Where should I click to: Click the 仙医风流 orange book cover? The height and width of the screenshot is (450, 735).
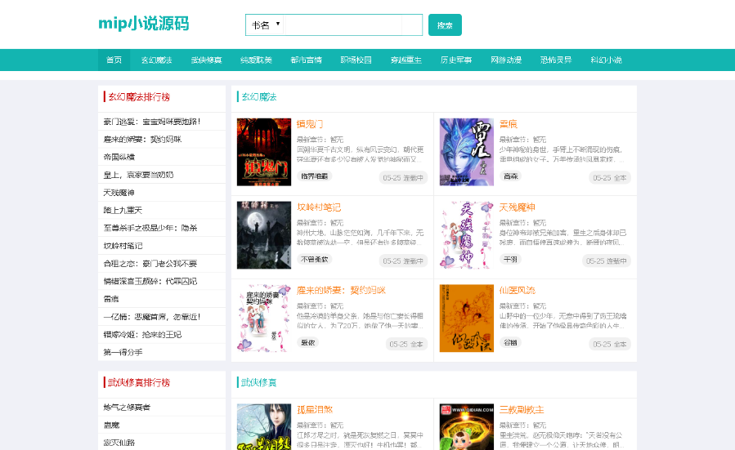pyautogui.click(x=466, y=319)
